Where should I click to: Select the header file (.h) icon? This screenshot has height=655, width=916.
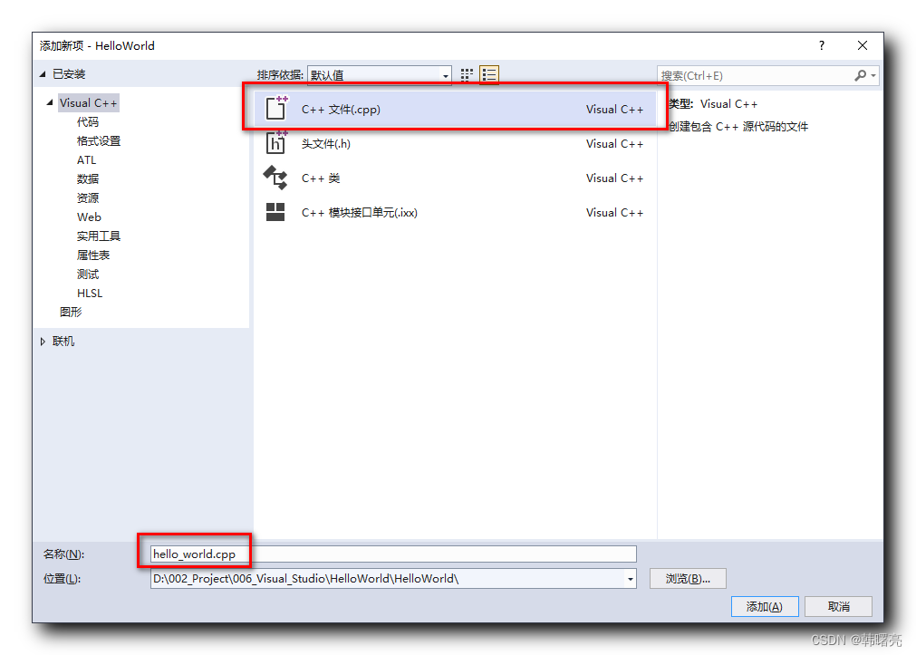point(276,142)
